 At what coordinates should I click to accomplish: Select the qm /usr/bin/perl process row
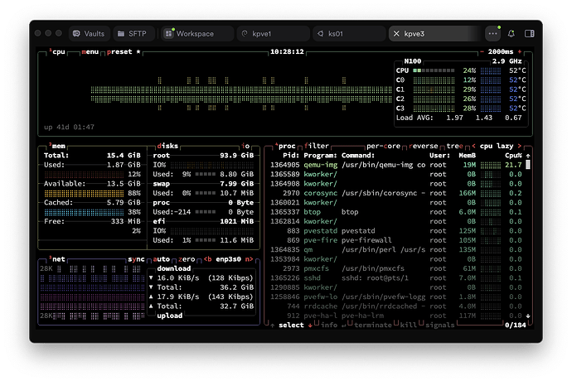coord(395,250)
